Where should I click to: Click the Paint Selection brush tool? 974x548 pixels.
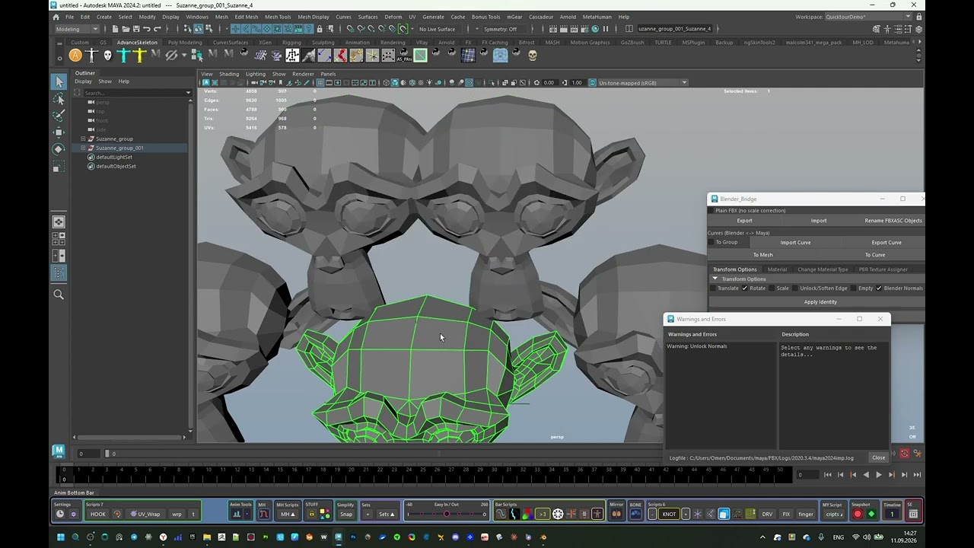click(x=59, y=116)
